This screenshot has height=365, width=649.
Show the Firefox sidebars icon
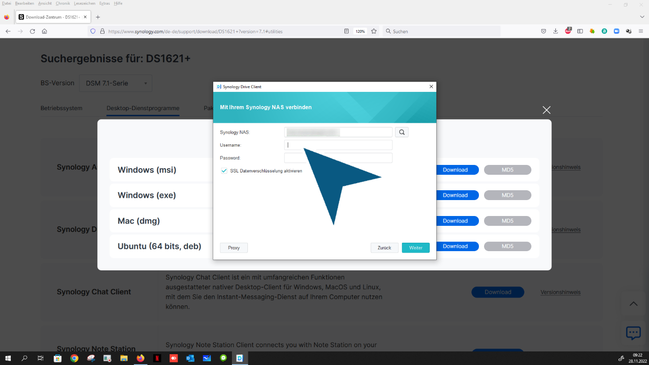pyautogui.click(x=580, y=31)
